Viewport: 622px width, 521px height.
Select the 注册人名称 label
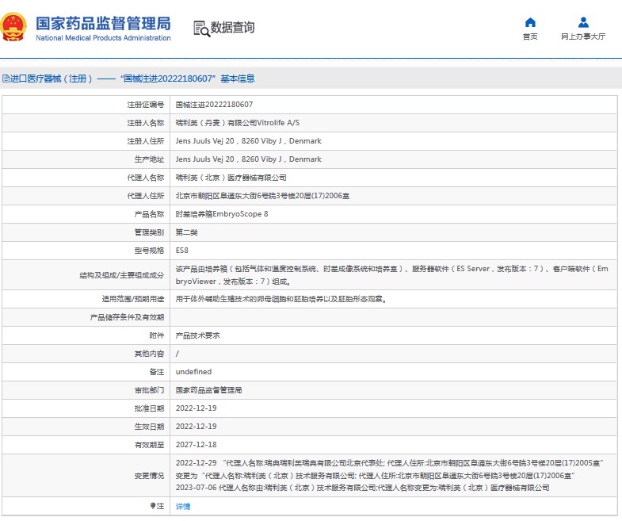coord(146,123)
